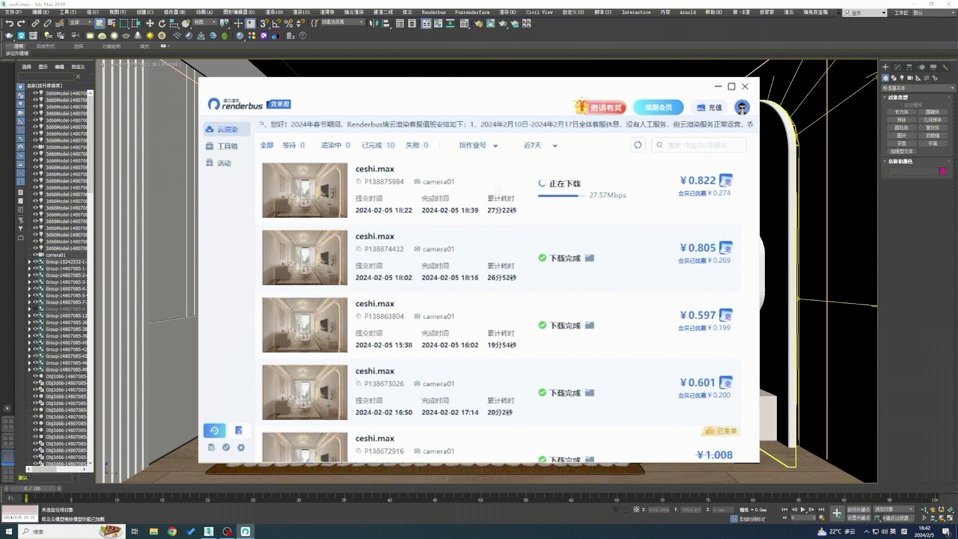
Task: Toggle Set Key button (设置关键点)
Action: click(x=858, y=518)
